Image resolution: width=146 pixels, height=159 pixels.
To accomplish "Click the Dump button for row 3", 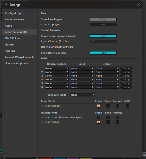I will point(126,76).
